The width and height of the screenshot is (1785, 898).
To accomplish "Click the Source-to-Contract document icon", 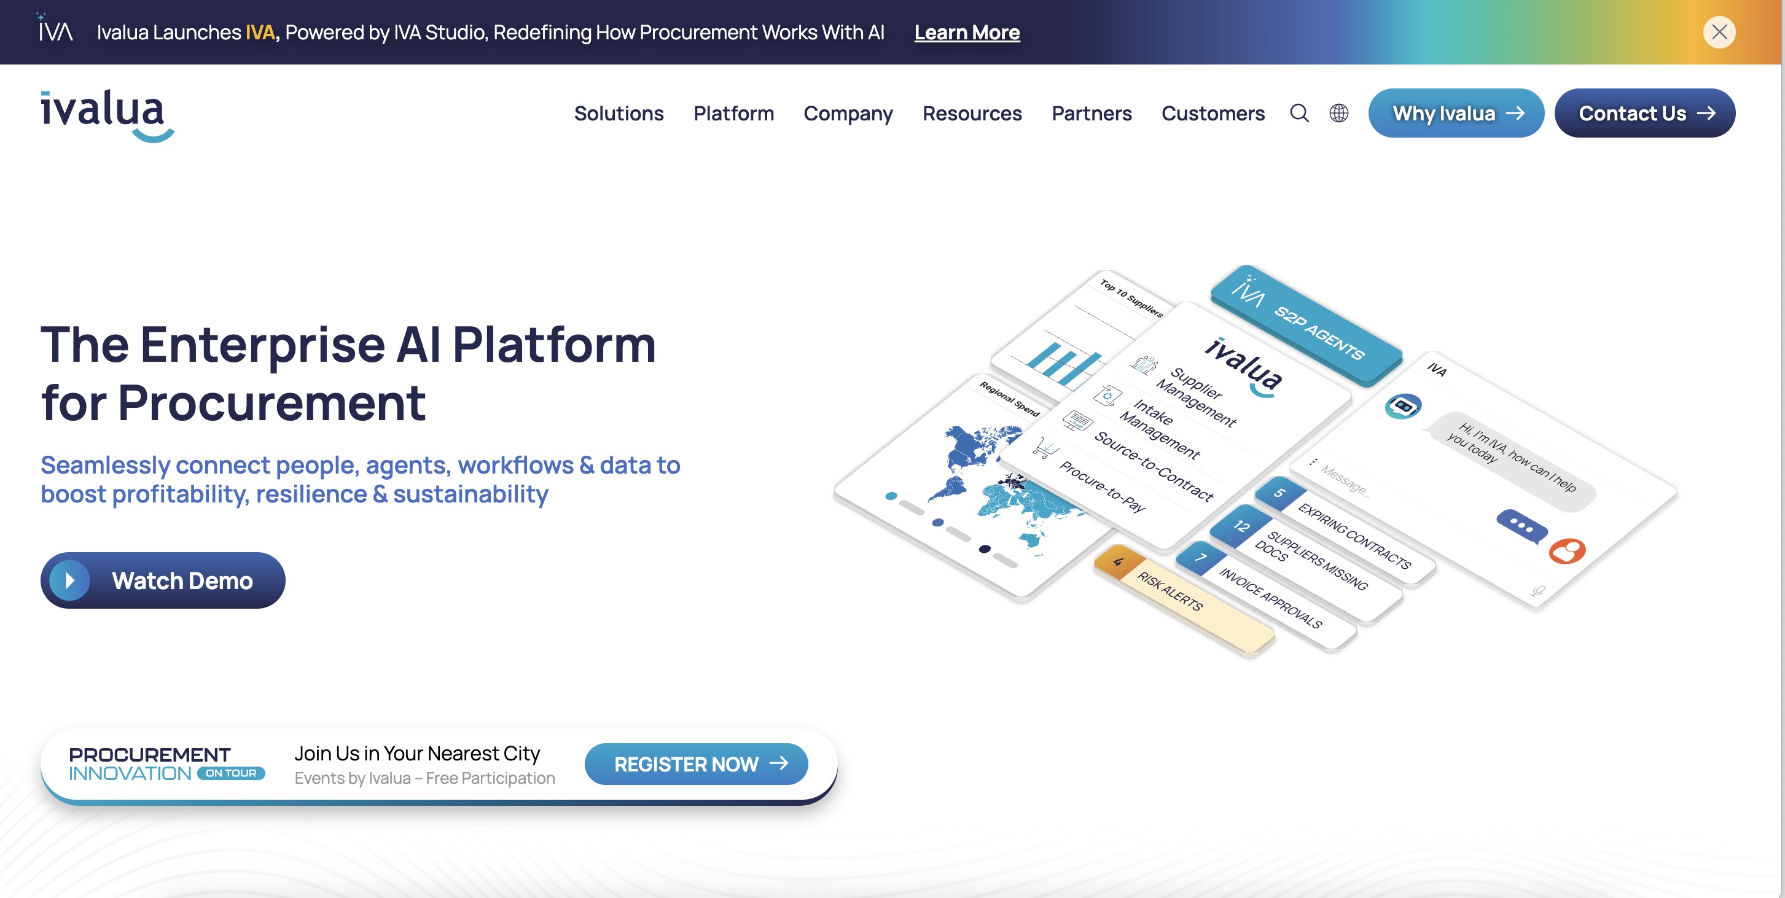I will click(x=1077, y=420).
